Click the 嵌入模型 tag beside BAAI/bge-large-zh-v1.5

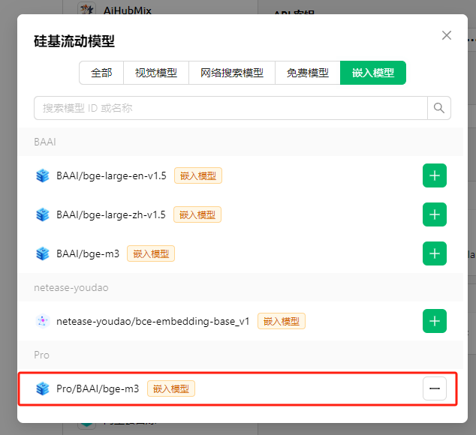(x=197, y=214)
